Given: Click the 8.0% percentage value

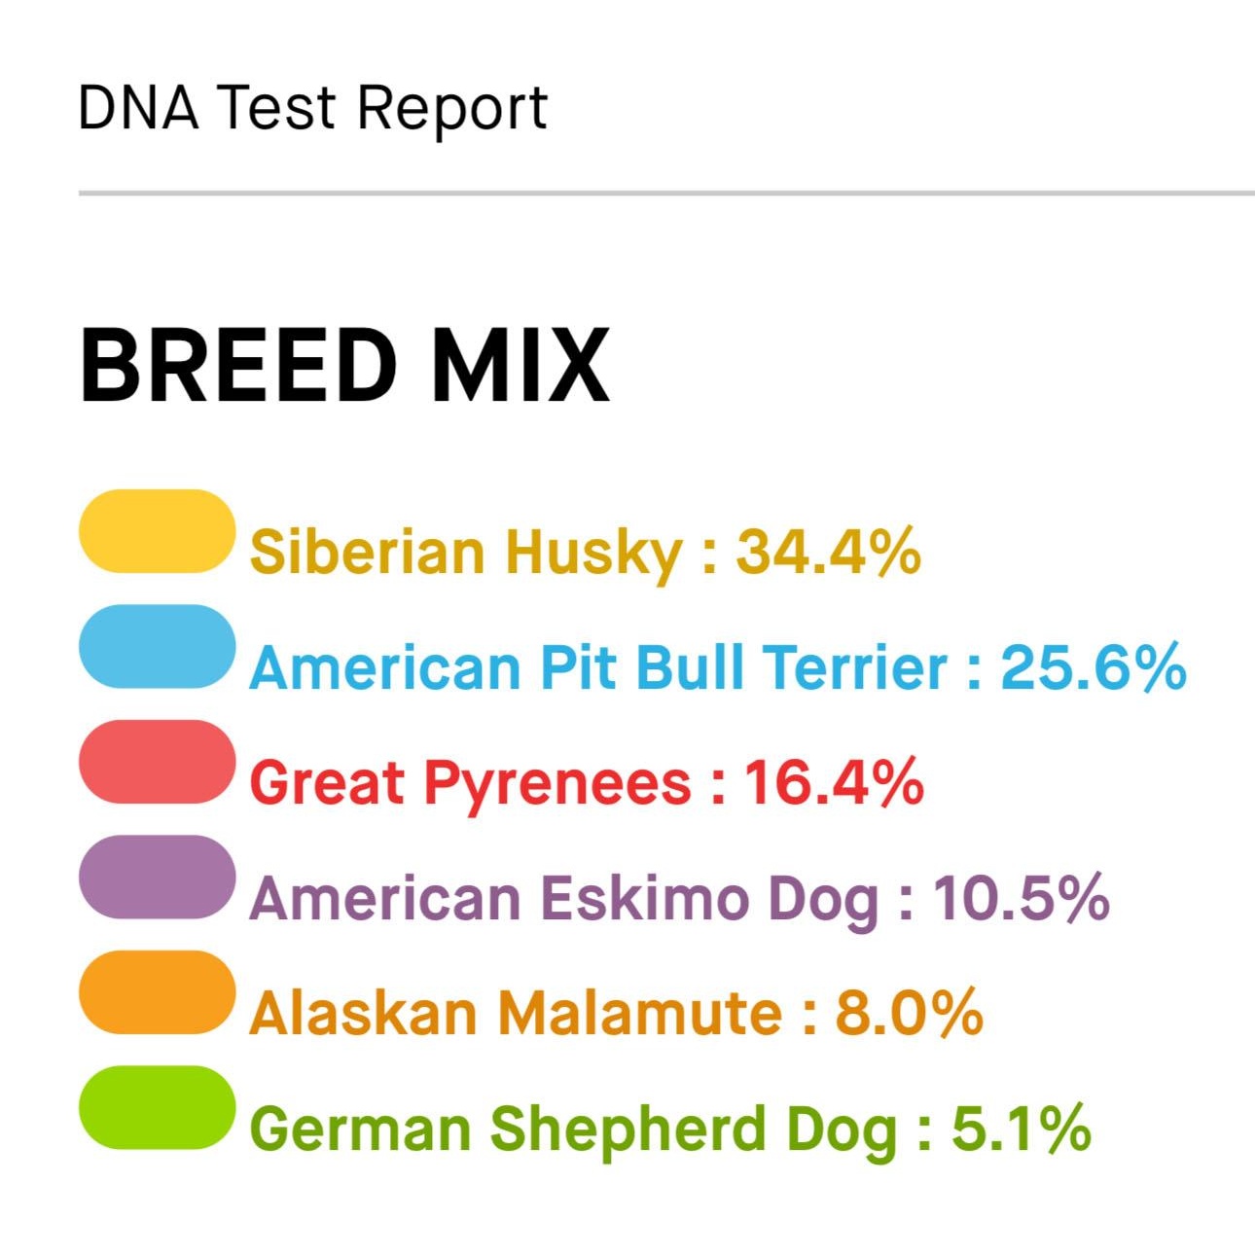Looking at the screenshot, I should 909,1013.
